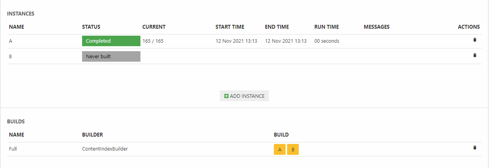
Task: Click the RUN TIME column header
Action: [326, 27]
